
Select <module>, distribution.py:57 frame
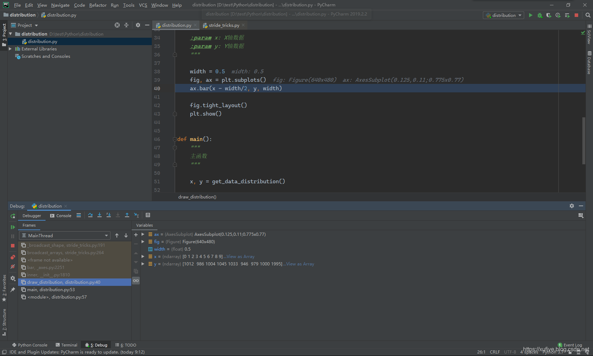coord(75,297)
